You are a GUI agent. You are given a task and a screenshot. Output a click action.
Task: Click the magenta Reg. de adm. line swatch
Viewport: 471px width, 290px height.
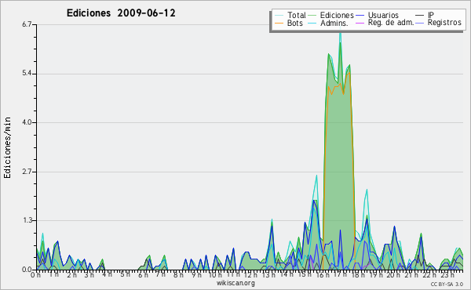pos(360,23)
